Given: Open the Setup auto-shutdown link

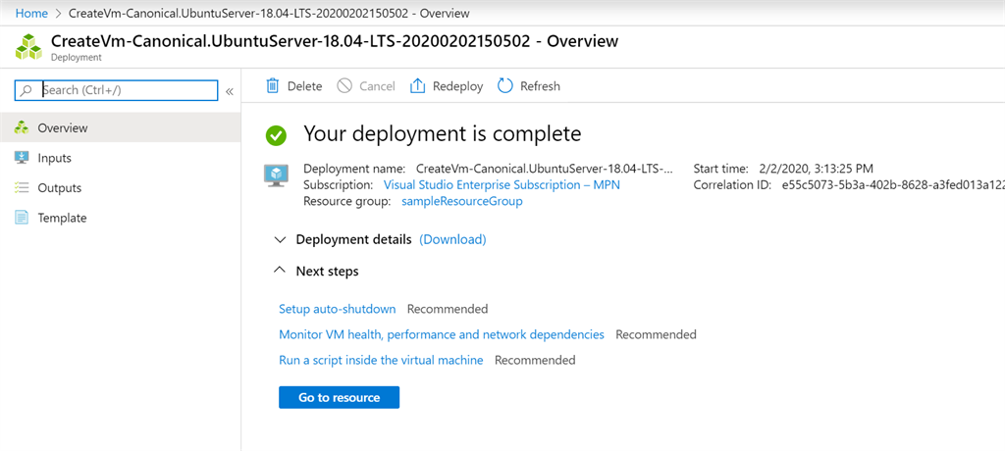Looking at the screenshot, I should [x=337, y=309].
